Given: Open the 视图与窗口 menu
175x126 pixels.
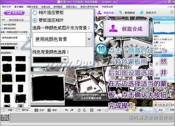Looking at the screenshot, I should click(71, 7).
